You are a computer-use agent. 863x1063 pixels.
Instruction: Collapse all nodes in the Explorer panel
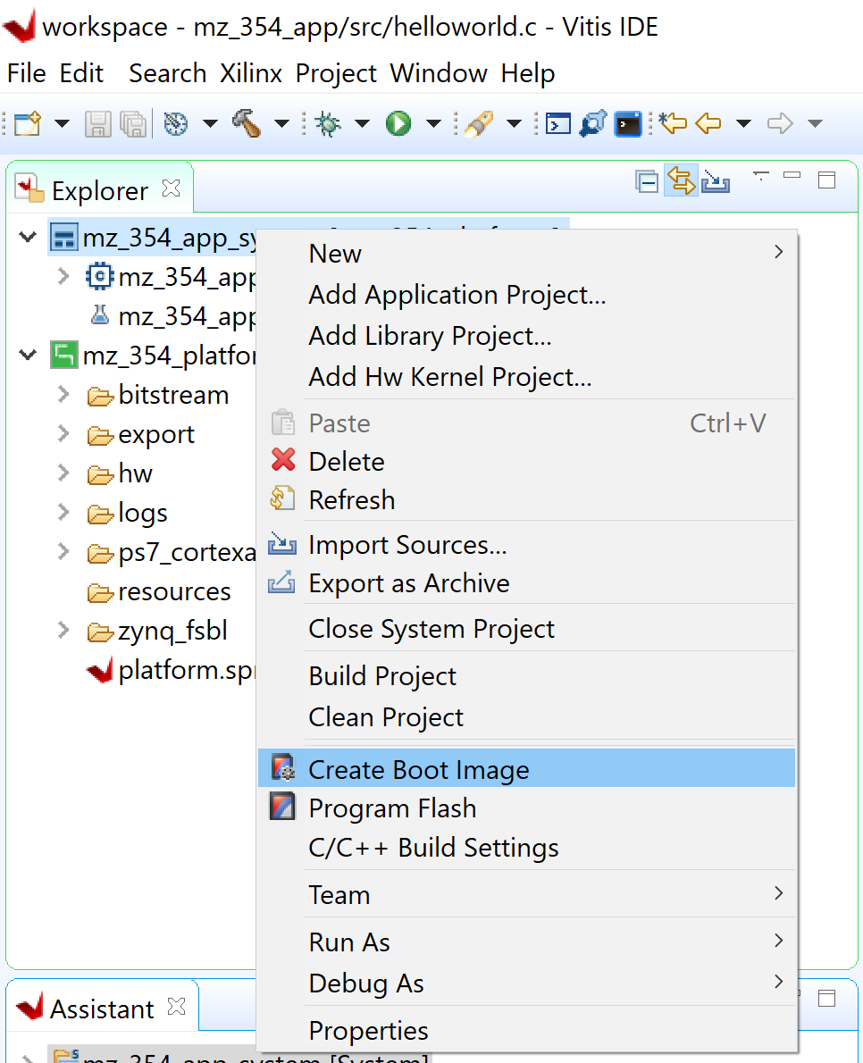pos(647,180)
